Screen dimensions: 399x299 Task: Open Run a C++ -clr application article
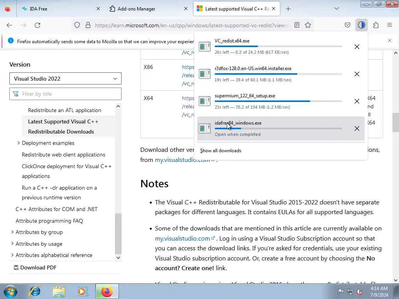[59, 192]
